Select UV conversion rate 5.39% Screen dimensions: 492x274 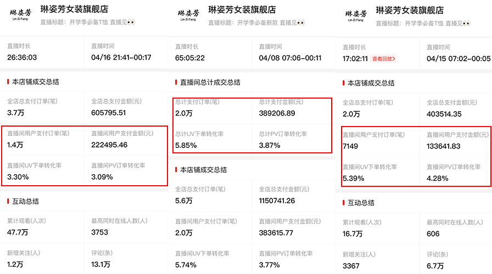(x=353, y=179)
